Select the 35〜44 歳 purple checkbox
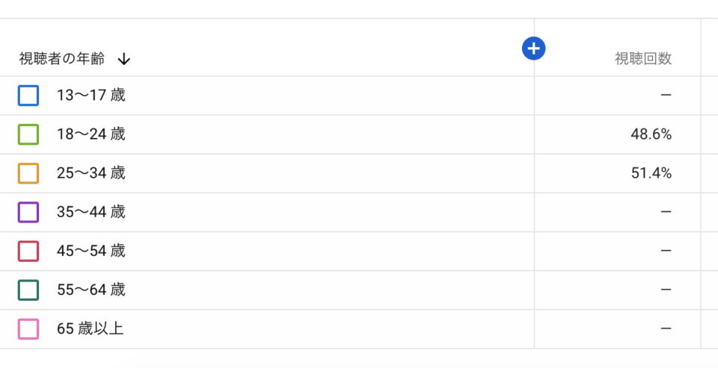 (28, 212)
